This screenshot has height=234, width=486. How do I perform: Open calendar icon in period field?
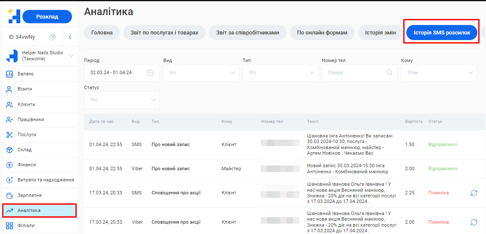150,72
